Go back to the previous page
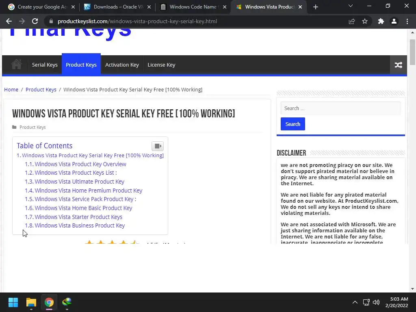Image resolution: width=416 pixels, height=312 pixels. click(9, 21)
